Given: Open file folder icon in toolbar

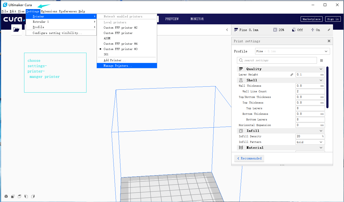Looking at the screenshot, I should tap(16, 30).
